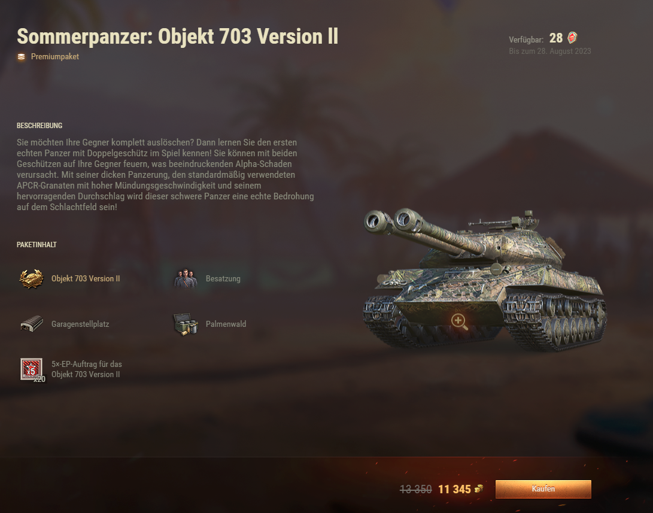Click the Garagenstellplatz label
Viewport: 653px width, 513px height.
coord(80,324)
